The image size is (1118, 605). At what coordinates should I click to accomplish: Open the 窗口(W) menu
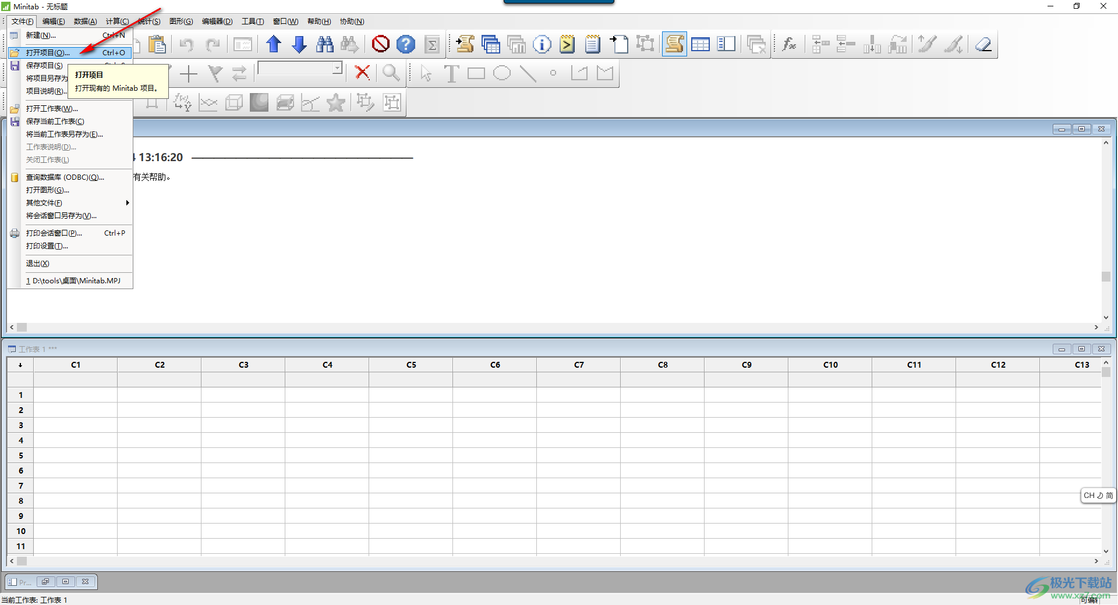point(285,22)
